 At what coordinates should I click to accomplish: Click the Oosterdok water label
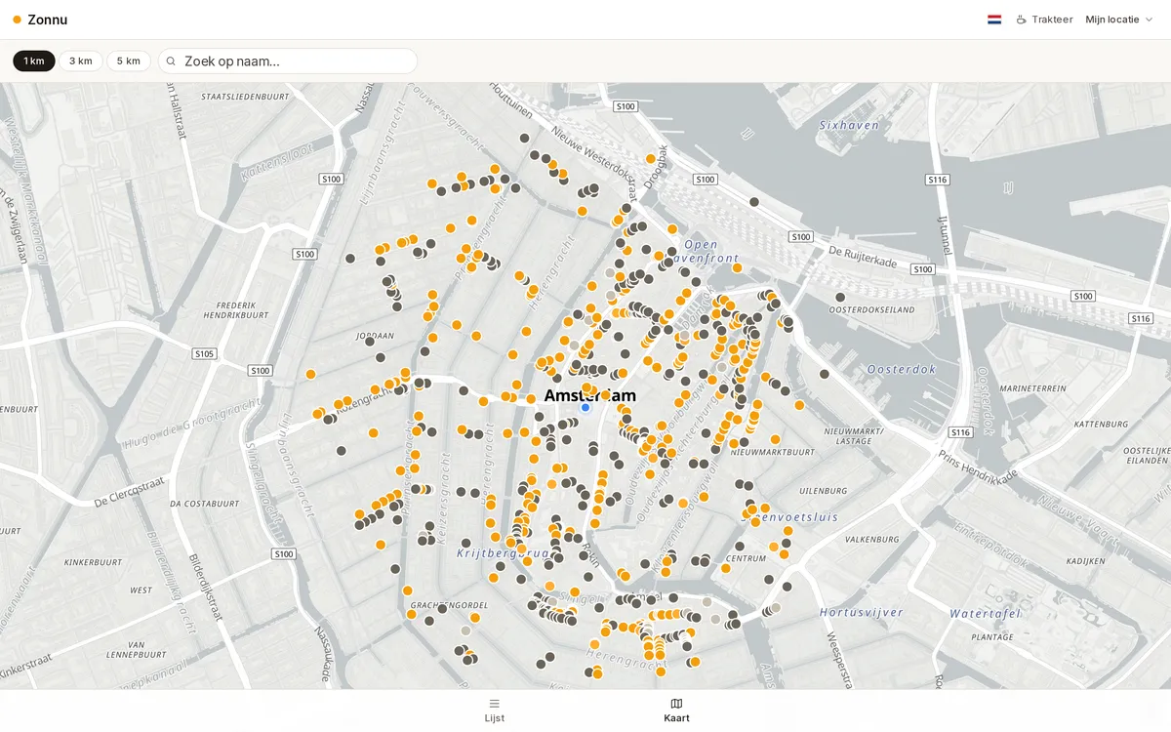902,369
